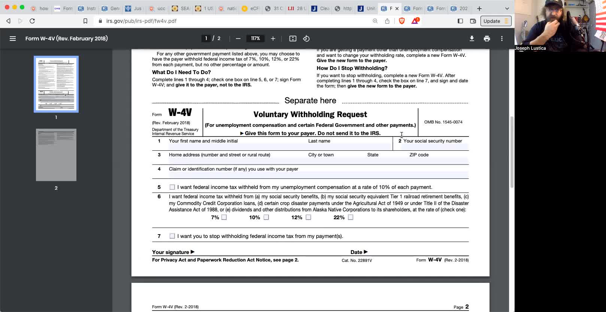Click the site lock icon in address bar
The image size is (606, 312).
(x=100, y=21)
